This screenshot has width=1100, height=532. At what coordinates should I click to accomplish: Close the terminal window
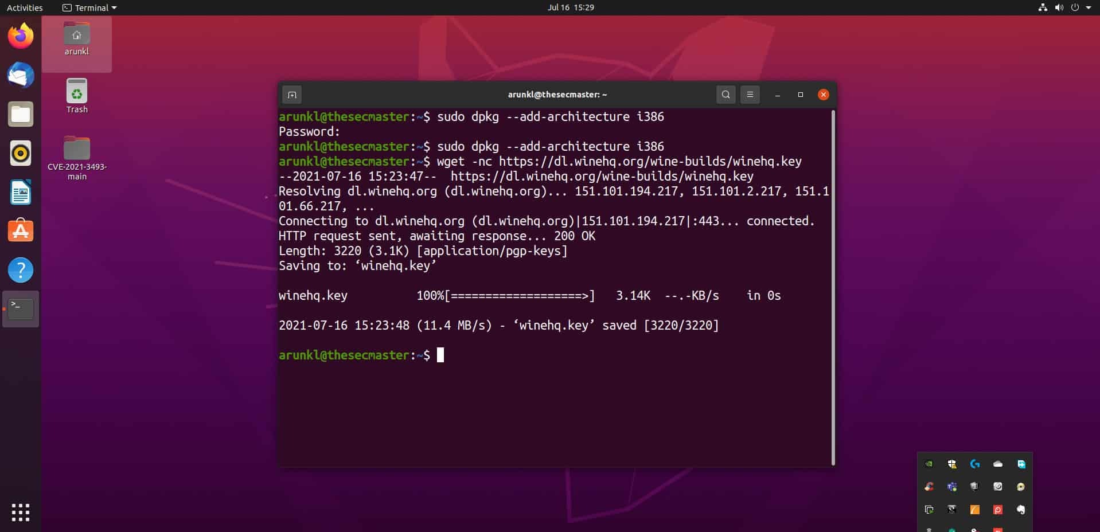(824, 95)
